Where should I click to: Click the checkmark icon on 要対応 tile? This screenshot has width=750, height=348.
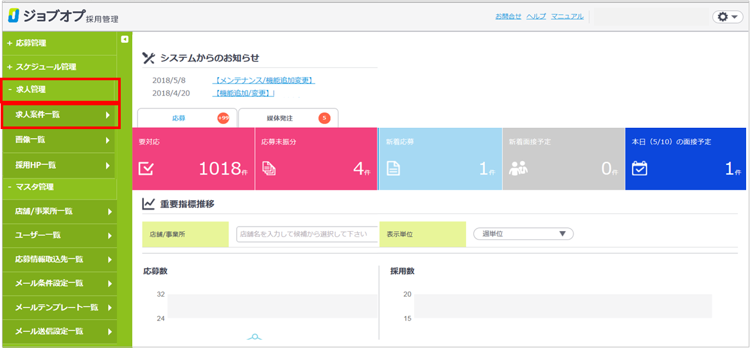pos(146,168)
